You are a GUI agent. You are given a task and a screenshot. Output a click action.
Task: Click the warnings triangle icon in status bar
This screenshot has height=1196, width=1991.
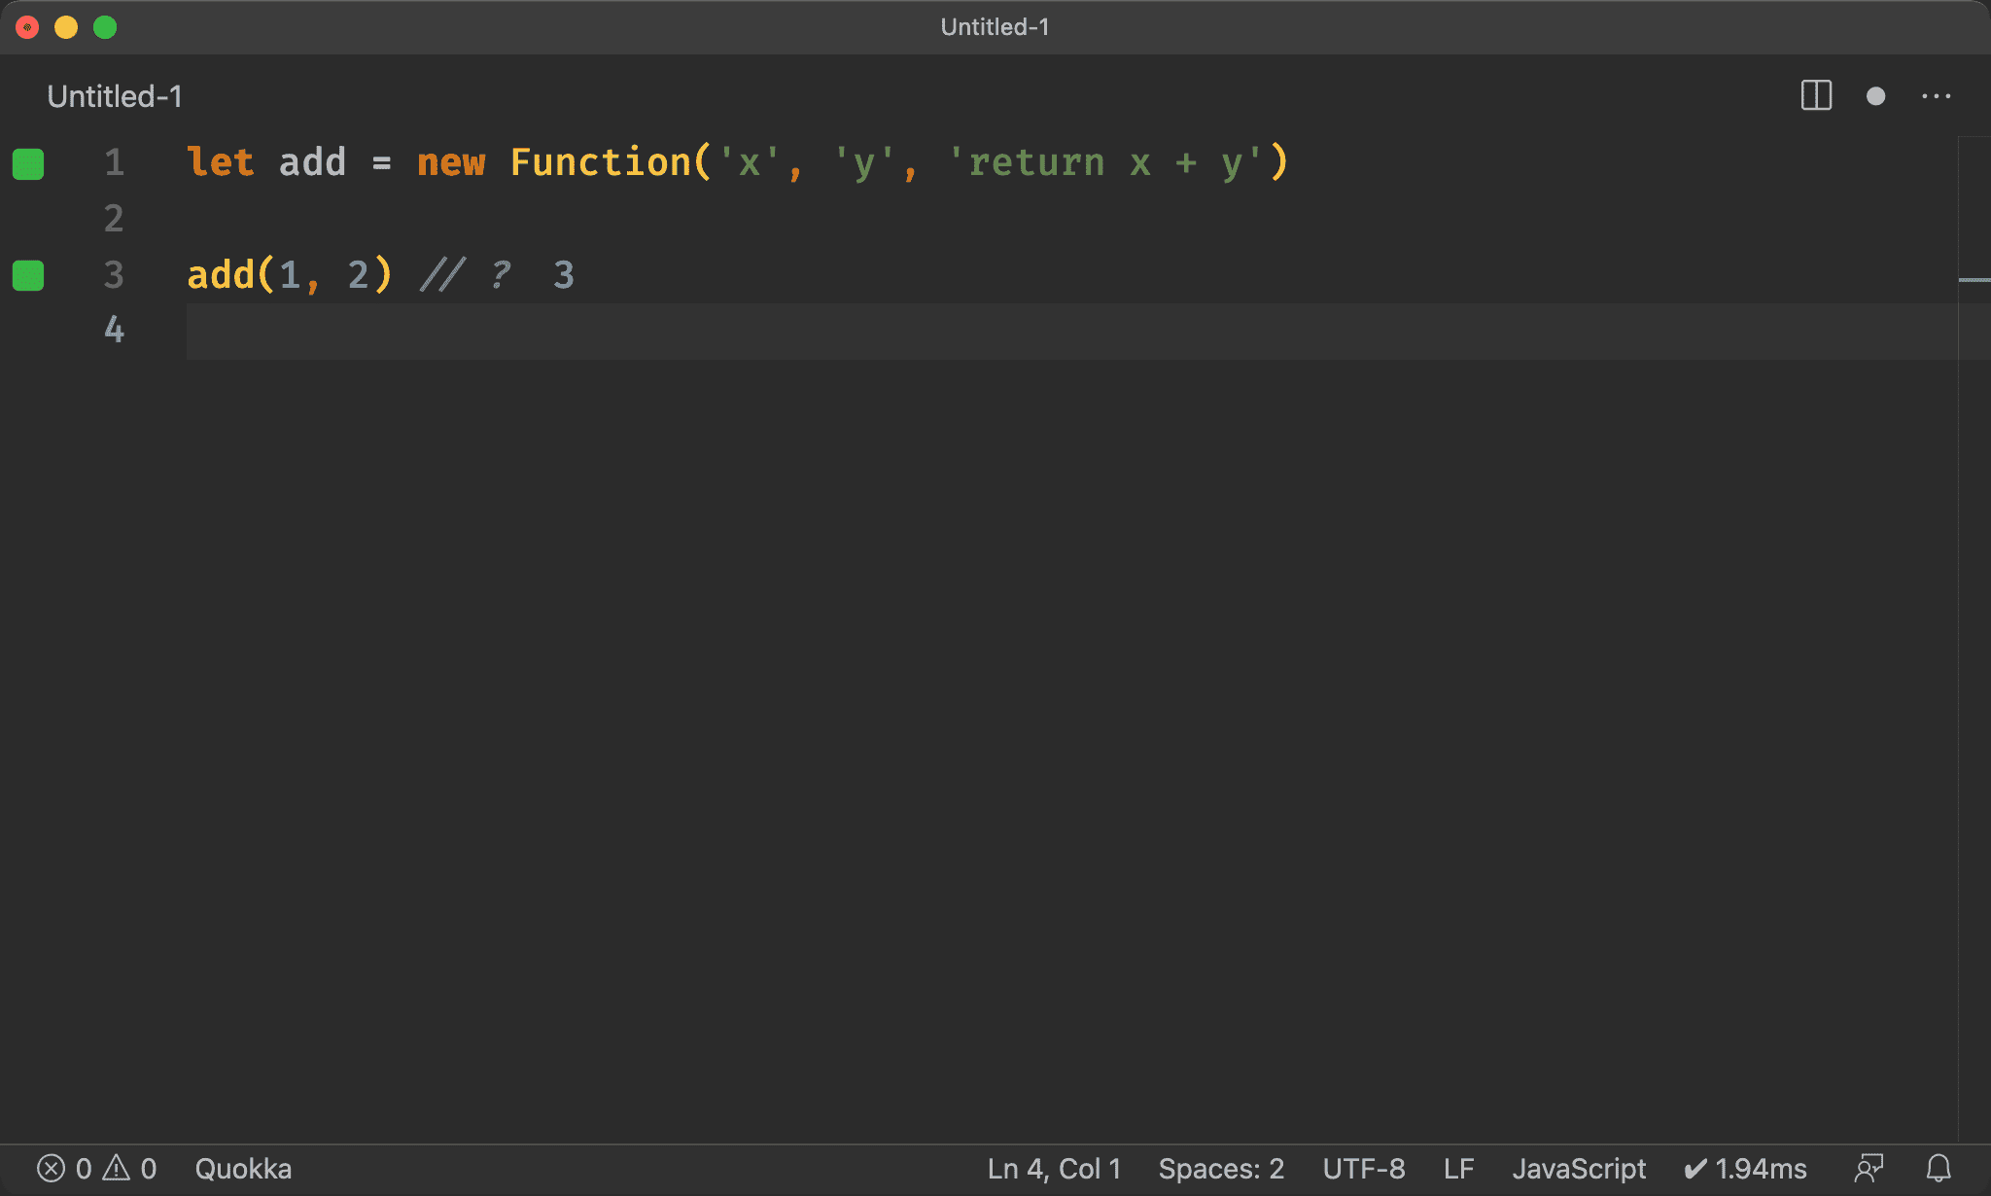coord(117,1168)
